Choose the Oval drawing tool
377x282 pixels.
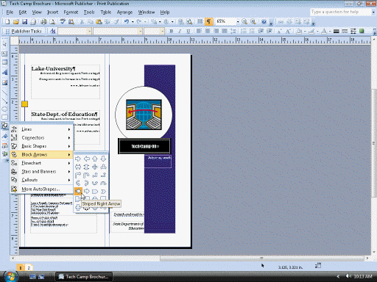[x=4, y=109]
